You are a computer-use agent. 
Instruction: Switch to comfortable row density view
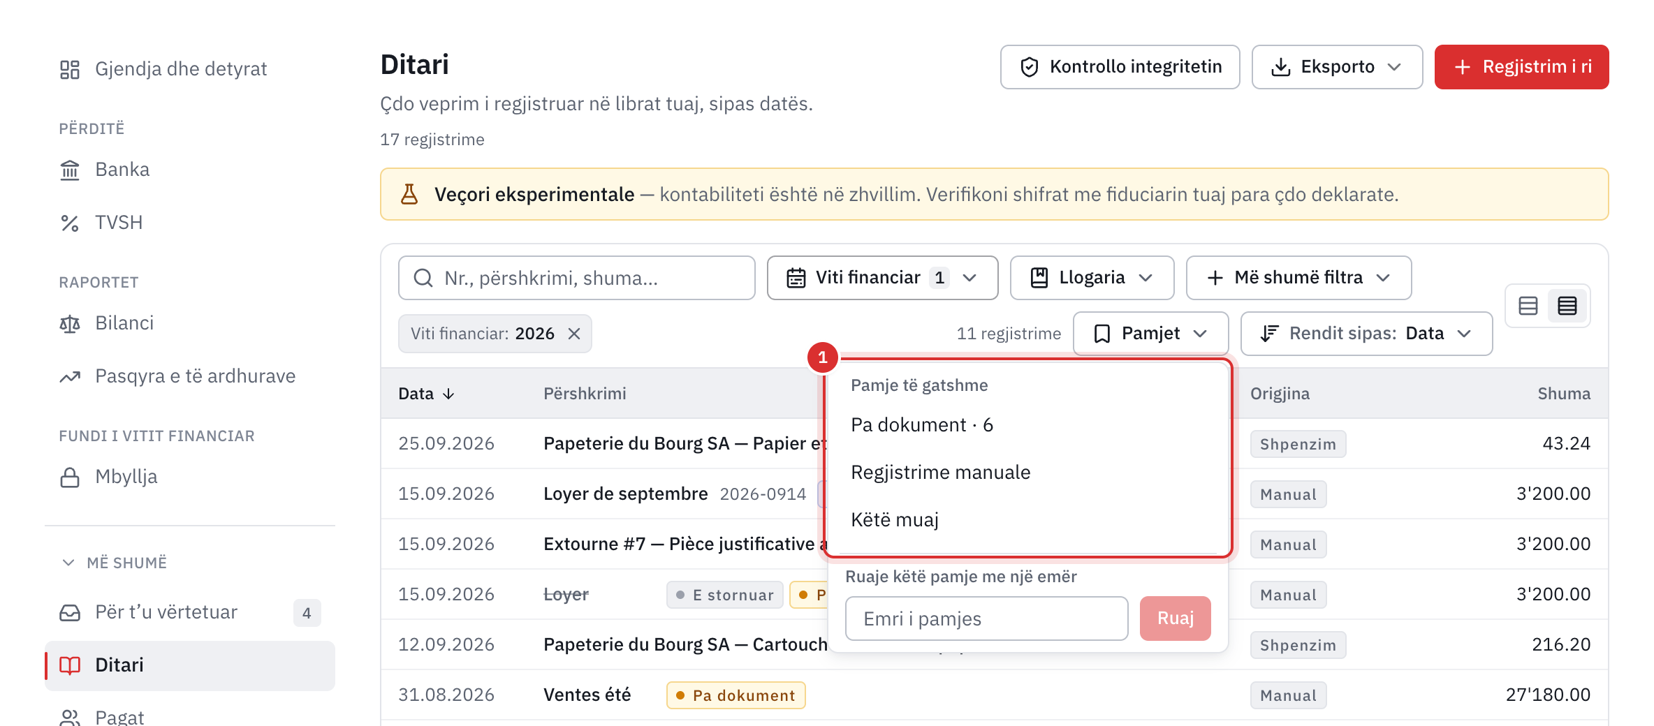[x=1528, y=306]
